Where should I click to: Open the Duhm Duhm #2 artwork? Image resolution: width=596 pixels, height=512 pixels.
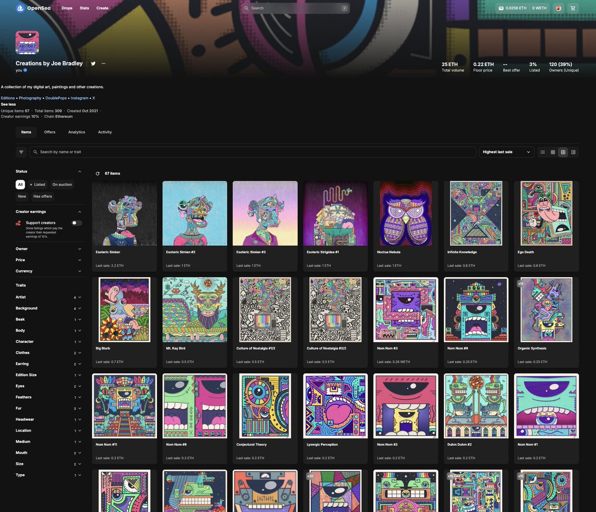(x=476, y=406)
